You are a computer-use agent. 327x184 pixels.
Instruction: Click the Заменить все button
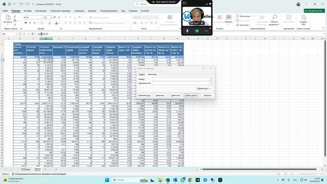point(144,96)
